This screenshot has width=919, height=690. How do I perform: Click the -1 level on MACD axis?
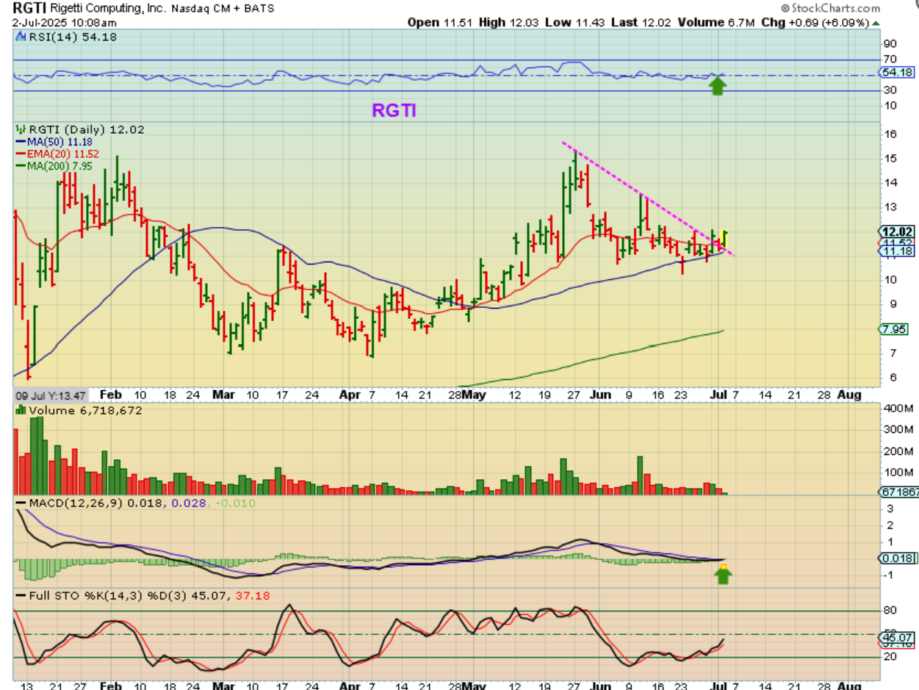click(x=888, y=575)
